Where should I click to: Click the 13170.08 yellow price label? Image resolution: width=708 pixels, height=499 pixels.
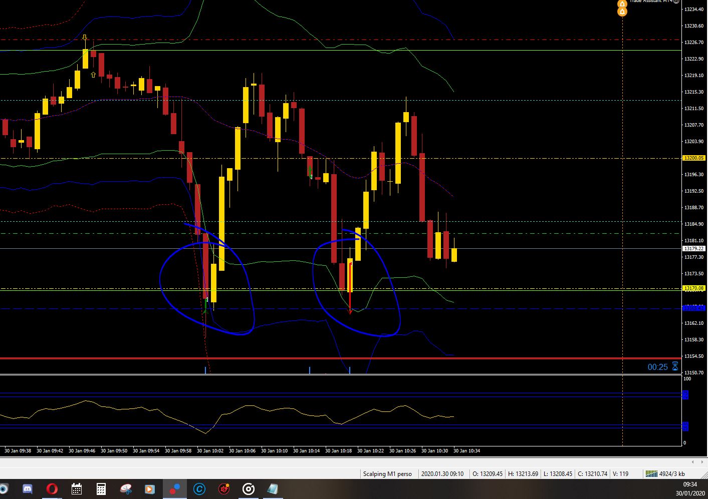pos(694,288)
